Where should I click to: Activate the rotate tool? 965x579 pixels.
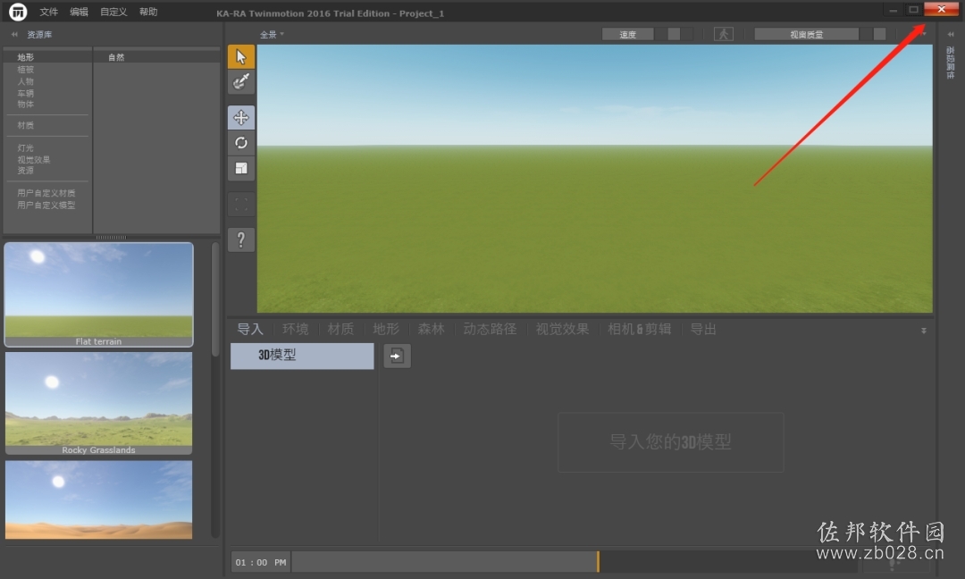click(x=240, y=143)
